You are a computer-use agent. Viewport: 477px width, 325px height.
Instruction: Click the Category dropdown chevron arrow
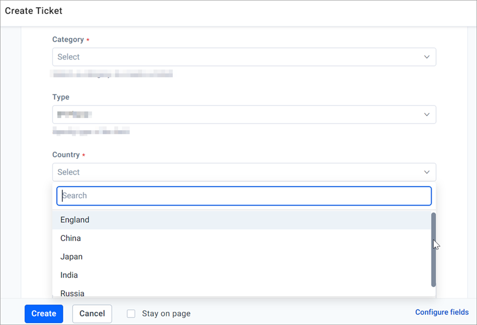427,57
